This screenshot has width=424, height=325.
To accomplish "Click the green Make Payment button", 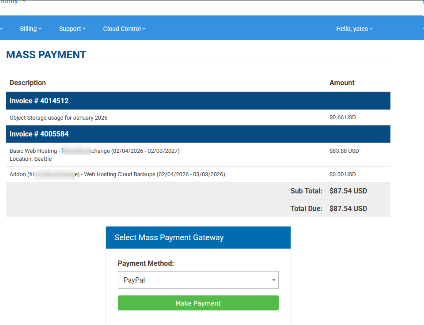I will (x=198, y=303).
